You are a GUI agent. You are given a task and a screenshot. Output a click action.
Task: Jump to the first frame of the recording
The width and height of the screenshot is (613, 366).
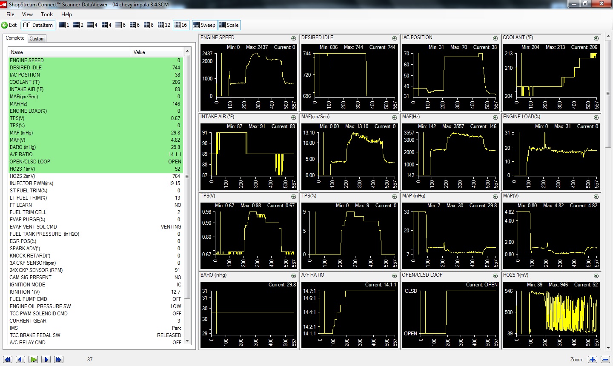[x=8, y=359]
